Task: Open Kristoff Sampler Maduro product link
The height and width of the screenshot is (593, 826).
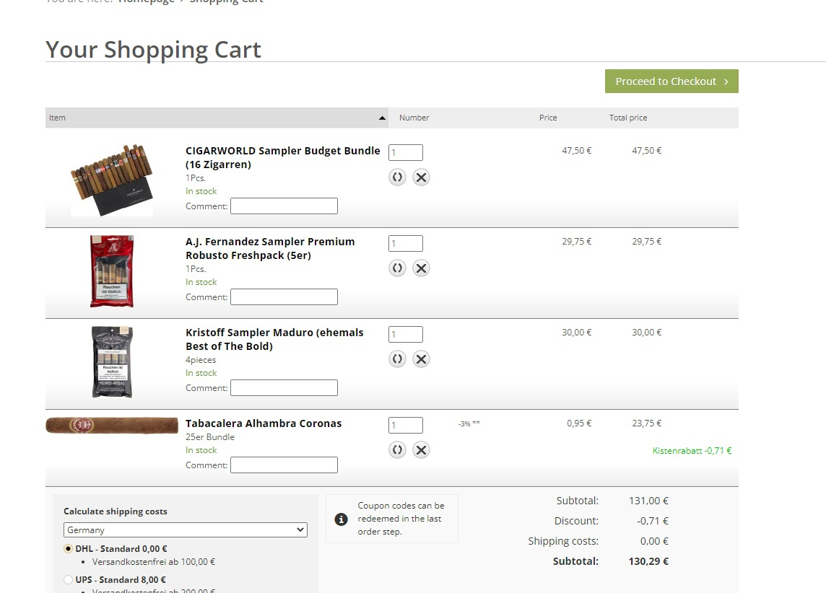Action: tap(274, 339)
